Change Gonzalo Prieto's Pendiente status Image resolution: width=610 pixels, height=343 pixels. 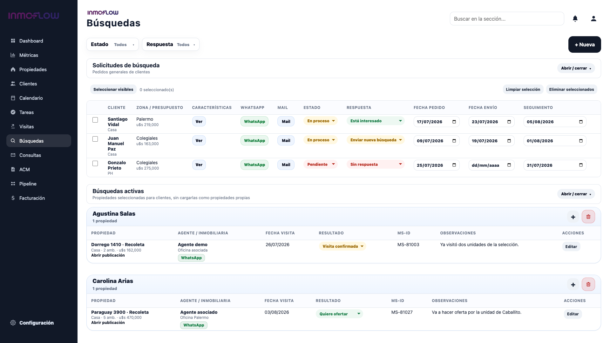click(x=321, y=165)
